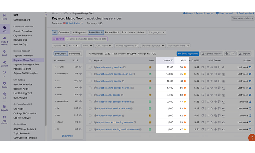Refresh metrics for carpet cleaning services row

(x=250, y=67)
